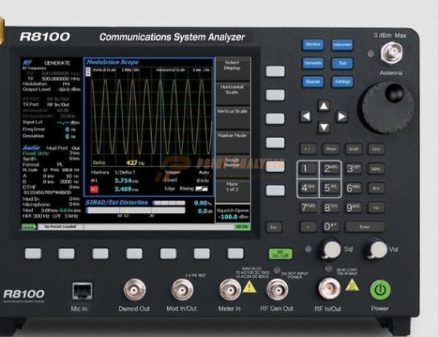Tap keypad digit 9 WXYZ
This screenshot has height=337, width=438.
click(x=353, y=207)
